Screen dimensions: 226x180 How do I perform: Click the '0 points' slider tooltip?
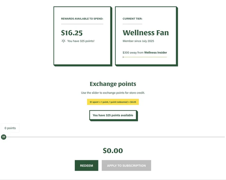(10, 128)
